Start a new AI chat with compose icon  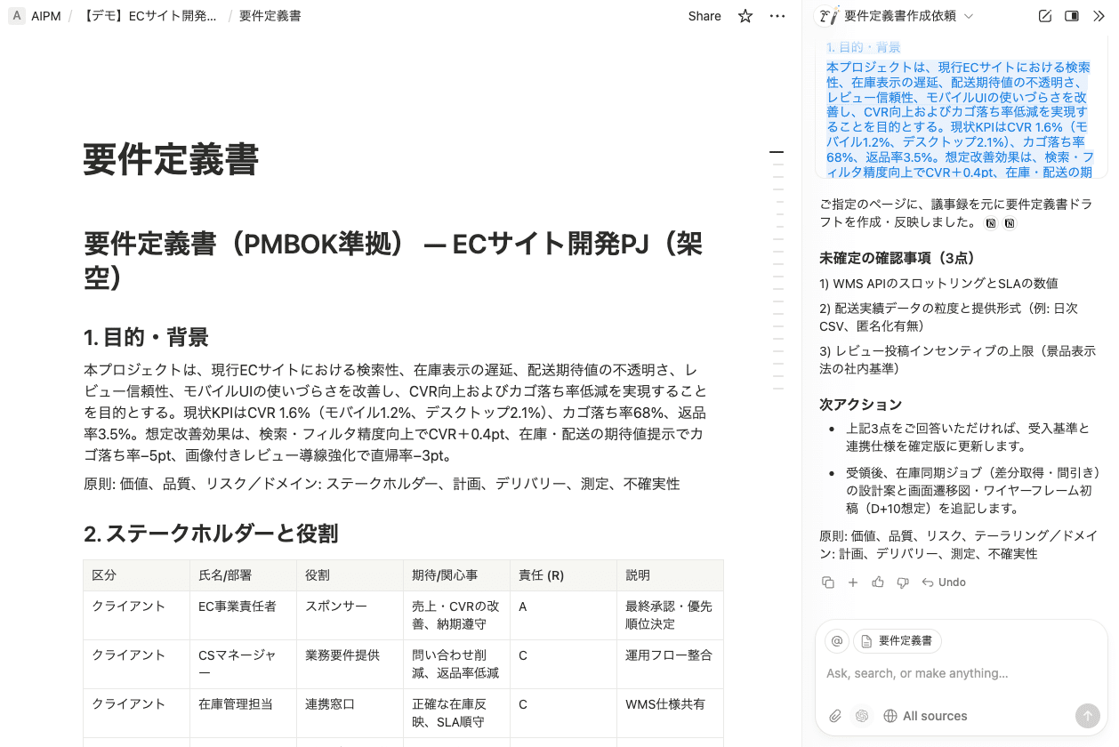click(x=1045, y=16)
